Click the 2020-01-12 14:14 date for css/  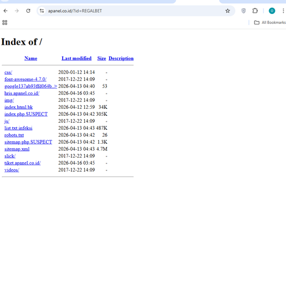77,72
